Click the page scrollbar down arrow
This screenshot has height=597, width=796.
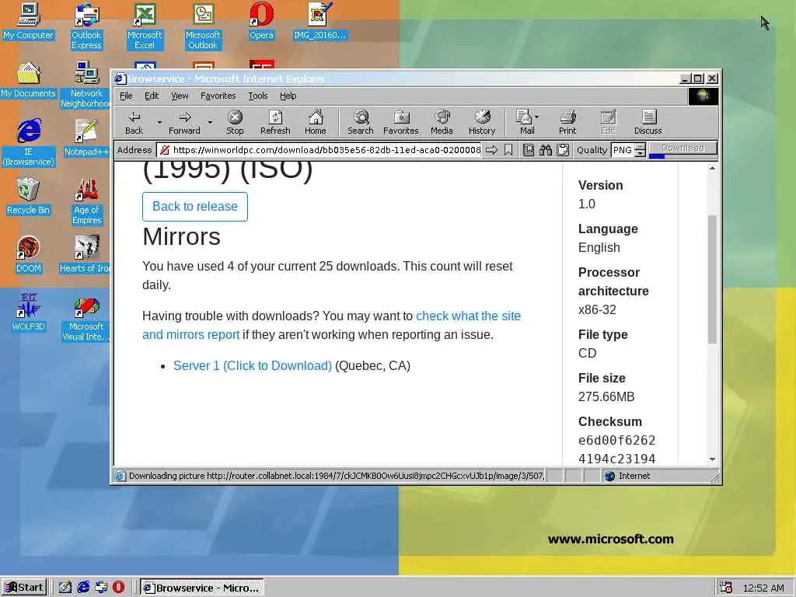click(x=712, y=459)
